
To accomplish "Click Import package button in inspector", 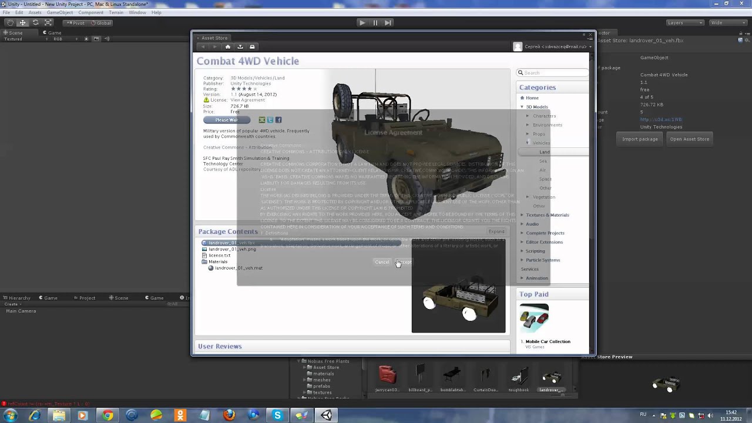I will 640,139.
